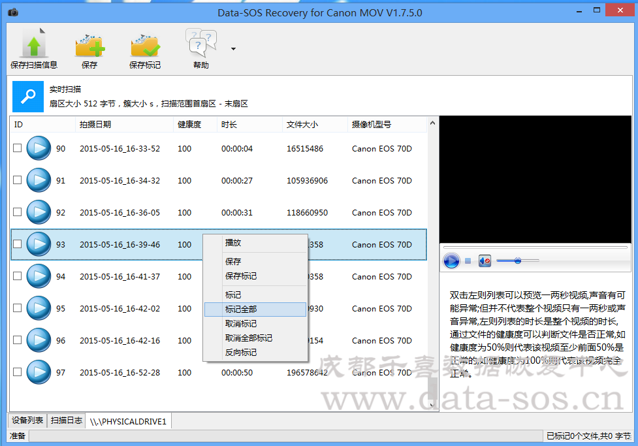This screenshot has width=638, height=446.
Task: Open the 扫描日志 tab
Action: 67,421
